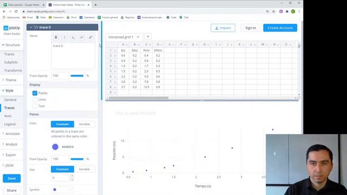Open Chat bookmark
The height and width of the screenshot is (195, 347).
point(184,17)
